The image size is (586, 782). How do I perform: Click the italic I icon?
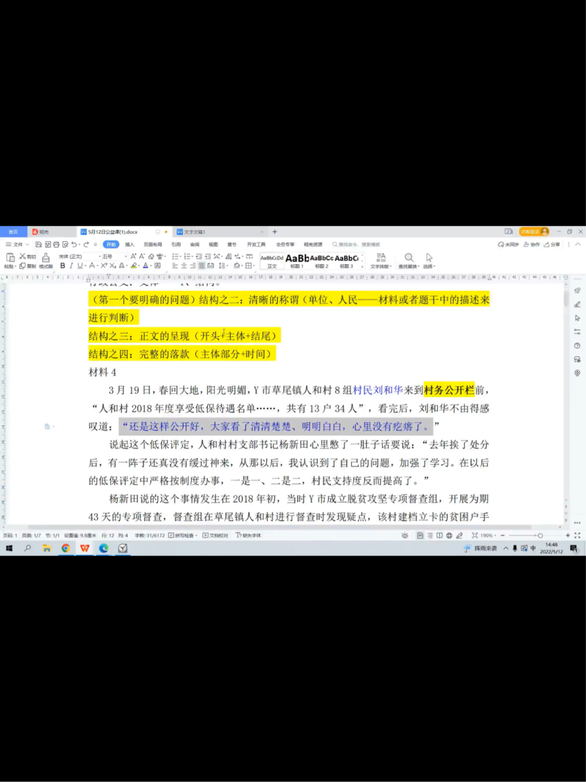[x=71, y=266]
